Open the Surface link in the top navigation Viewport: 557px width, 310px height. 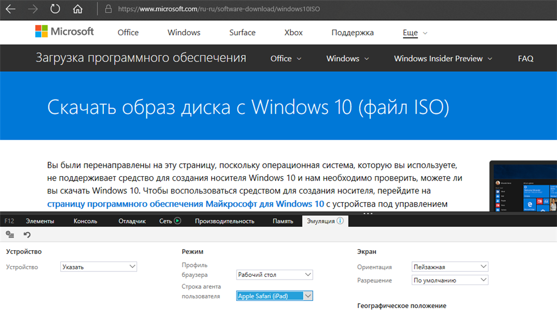(242, 32)
